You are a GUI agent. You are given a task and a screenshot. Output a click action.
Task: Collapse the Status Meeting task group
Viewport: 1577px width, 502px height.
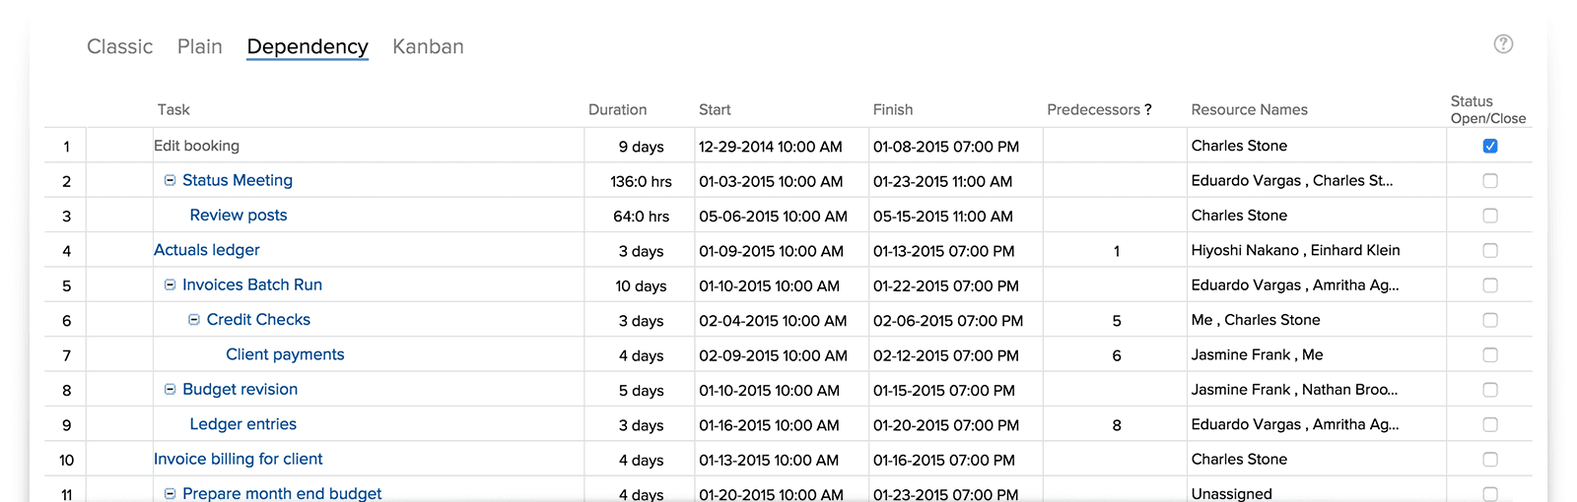(x=170, y=180)
